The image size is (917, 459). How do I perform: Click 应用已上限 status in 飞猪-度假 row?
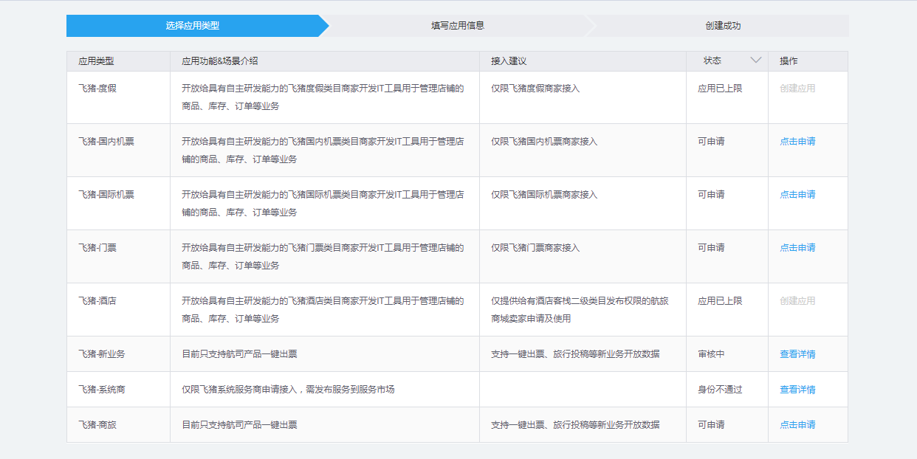pyautogui.click(x=720, y=89)
